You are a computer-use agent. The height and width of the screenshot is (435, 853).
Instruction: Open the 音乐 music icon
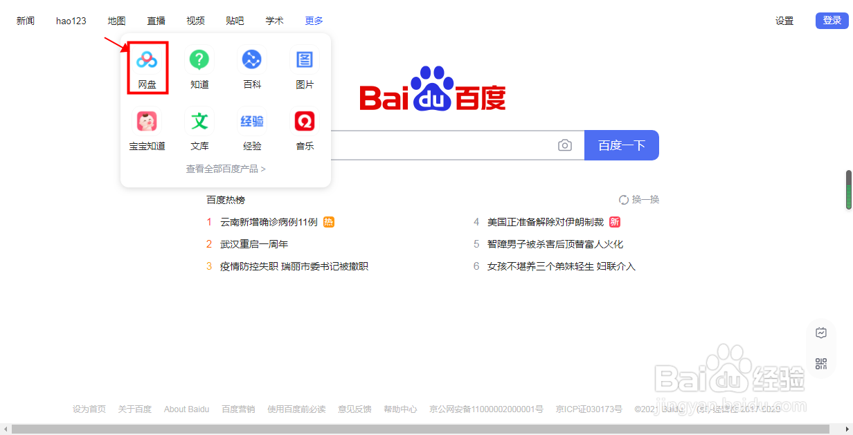305,122
